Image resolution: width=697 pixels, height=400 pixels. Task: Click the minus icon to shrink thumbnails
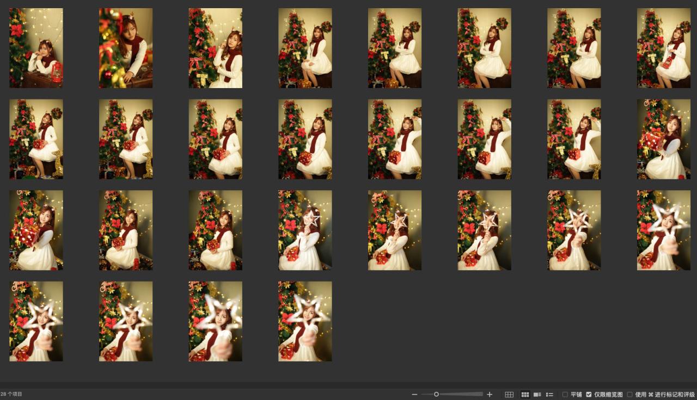414,395
